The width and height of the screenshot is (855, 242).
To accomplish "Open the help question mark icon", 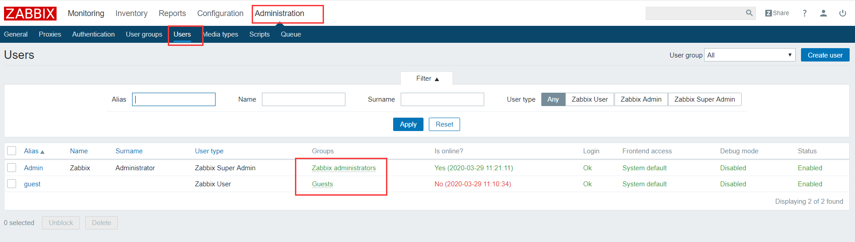I will [805, 13].
